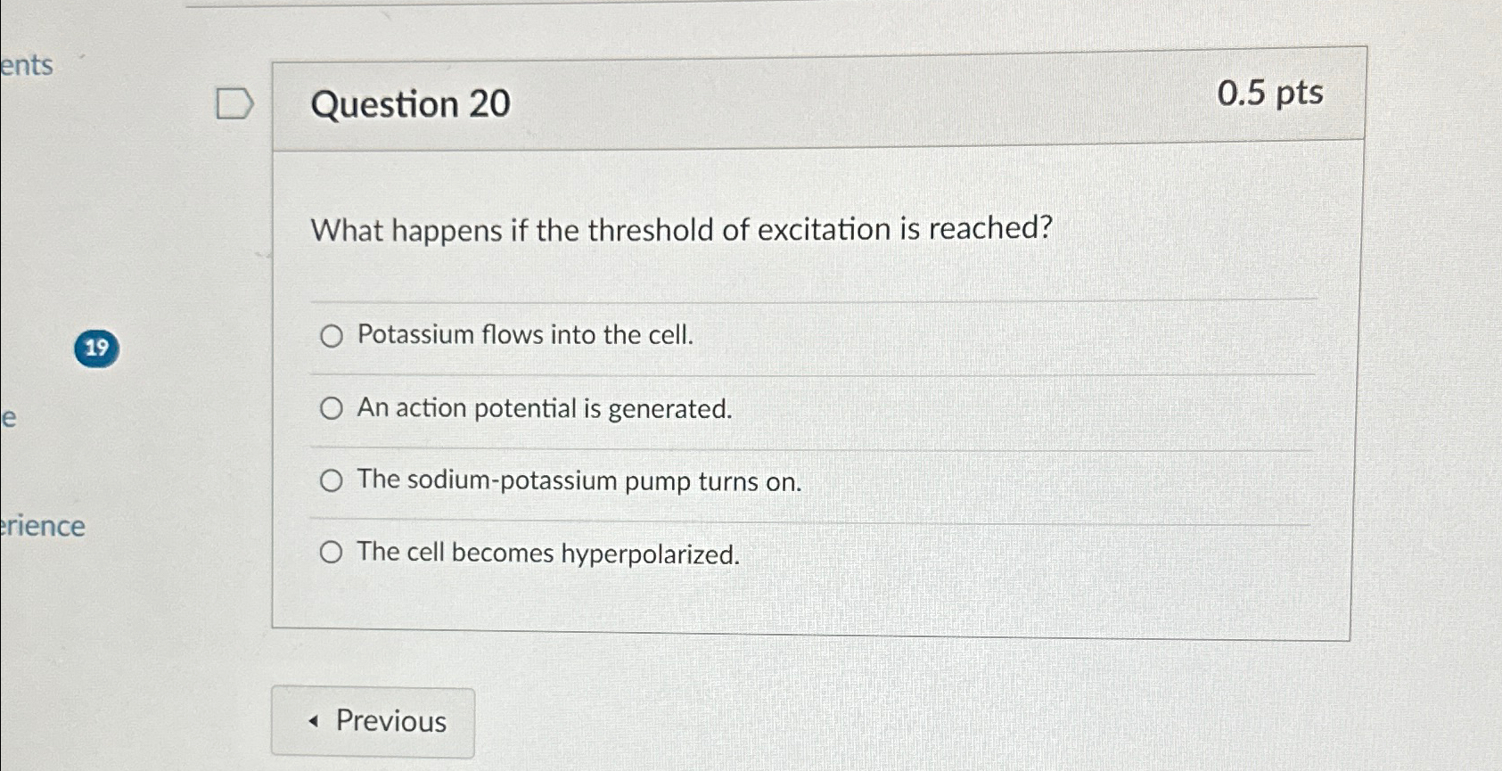Viewport: 1502px width, 771px height.
Task: Click the gray Question 20 header bar
Action: 802,98
